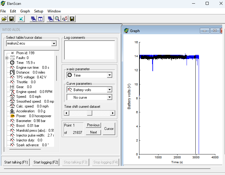Click the Next point button
This screenshot has width=225, height=175.
pyautogui.click(x=93, y=132)
